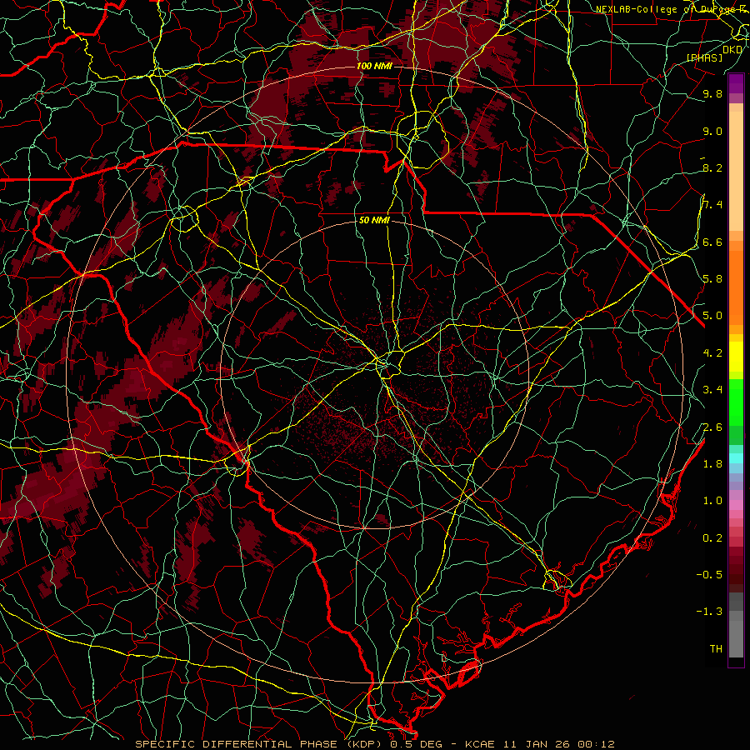This screenshot has width=750, height=750.
Task: Click the 1.8 value on the color scale
Action: pyautogui.click(x=712, y=464)
